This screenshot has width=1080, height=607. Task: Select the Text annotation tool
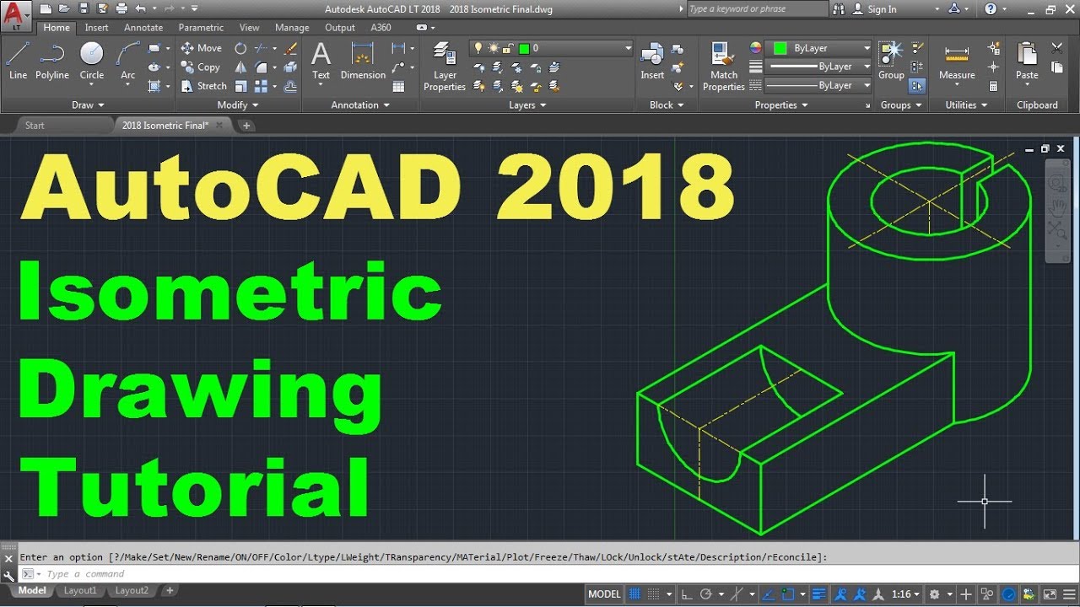pos(321,61)
